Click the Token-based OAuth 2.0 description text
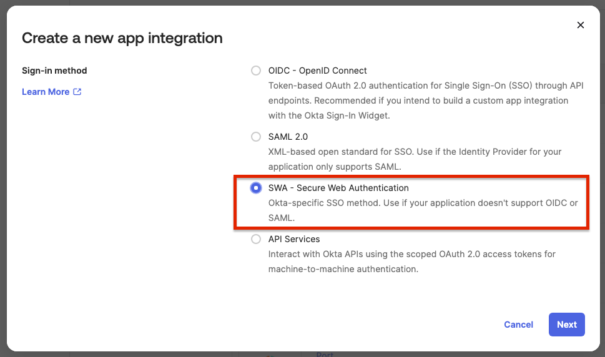 click(x=426, y=100)
